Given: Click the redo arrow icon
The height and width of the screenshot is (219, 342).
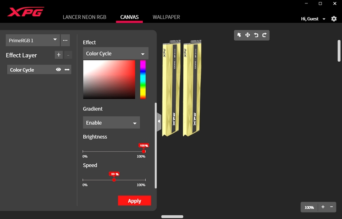Looking at the screenshot, I should click(264, 35).
